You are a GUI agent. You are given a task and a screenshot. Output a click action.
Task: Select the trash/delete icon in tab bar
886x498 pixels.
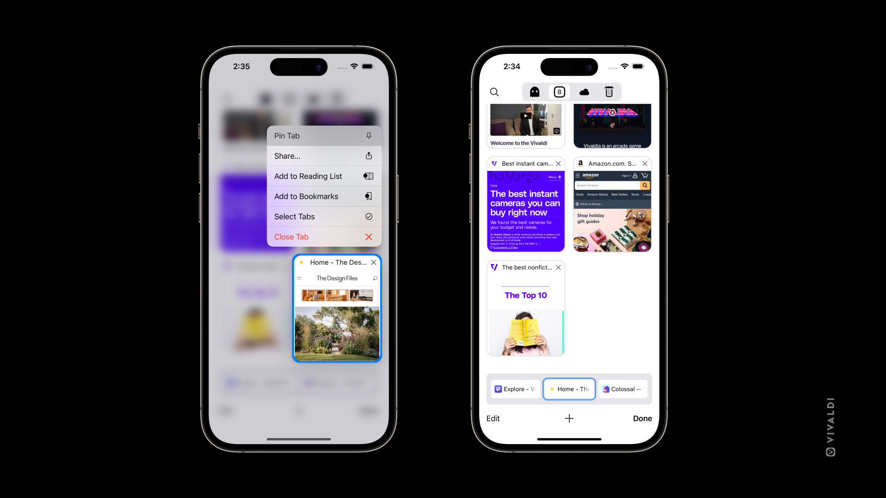click(x=609, y=92)
